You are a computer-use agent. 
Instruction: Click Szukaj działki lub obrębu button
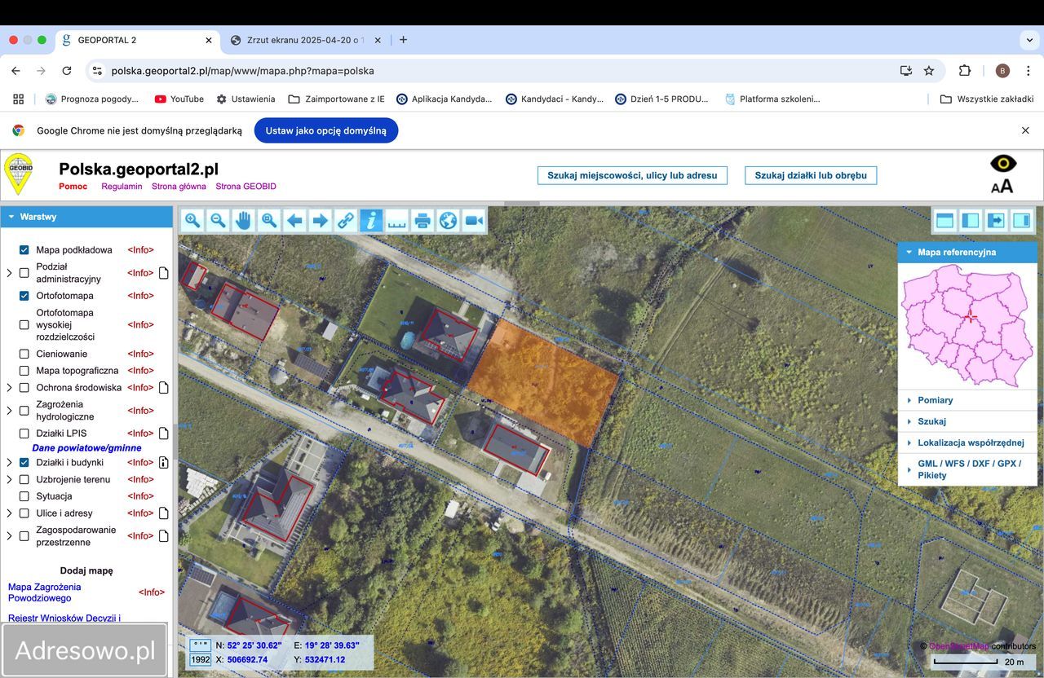click(810, 175)
